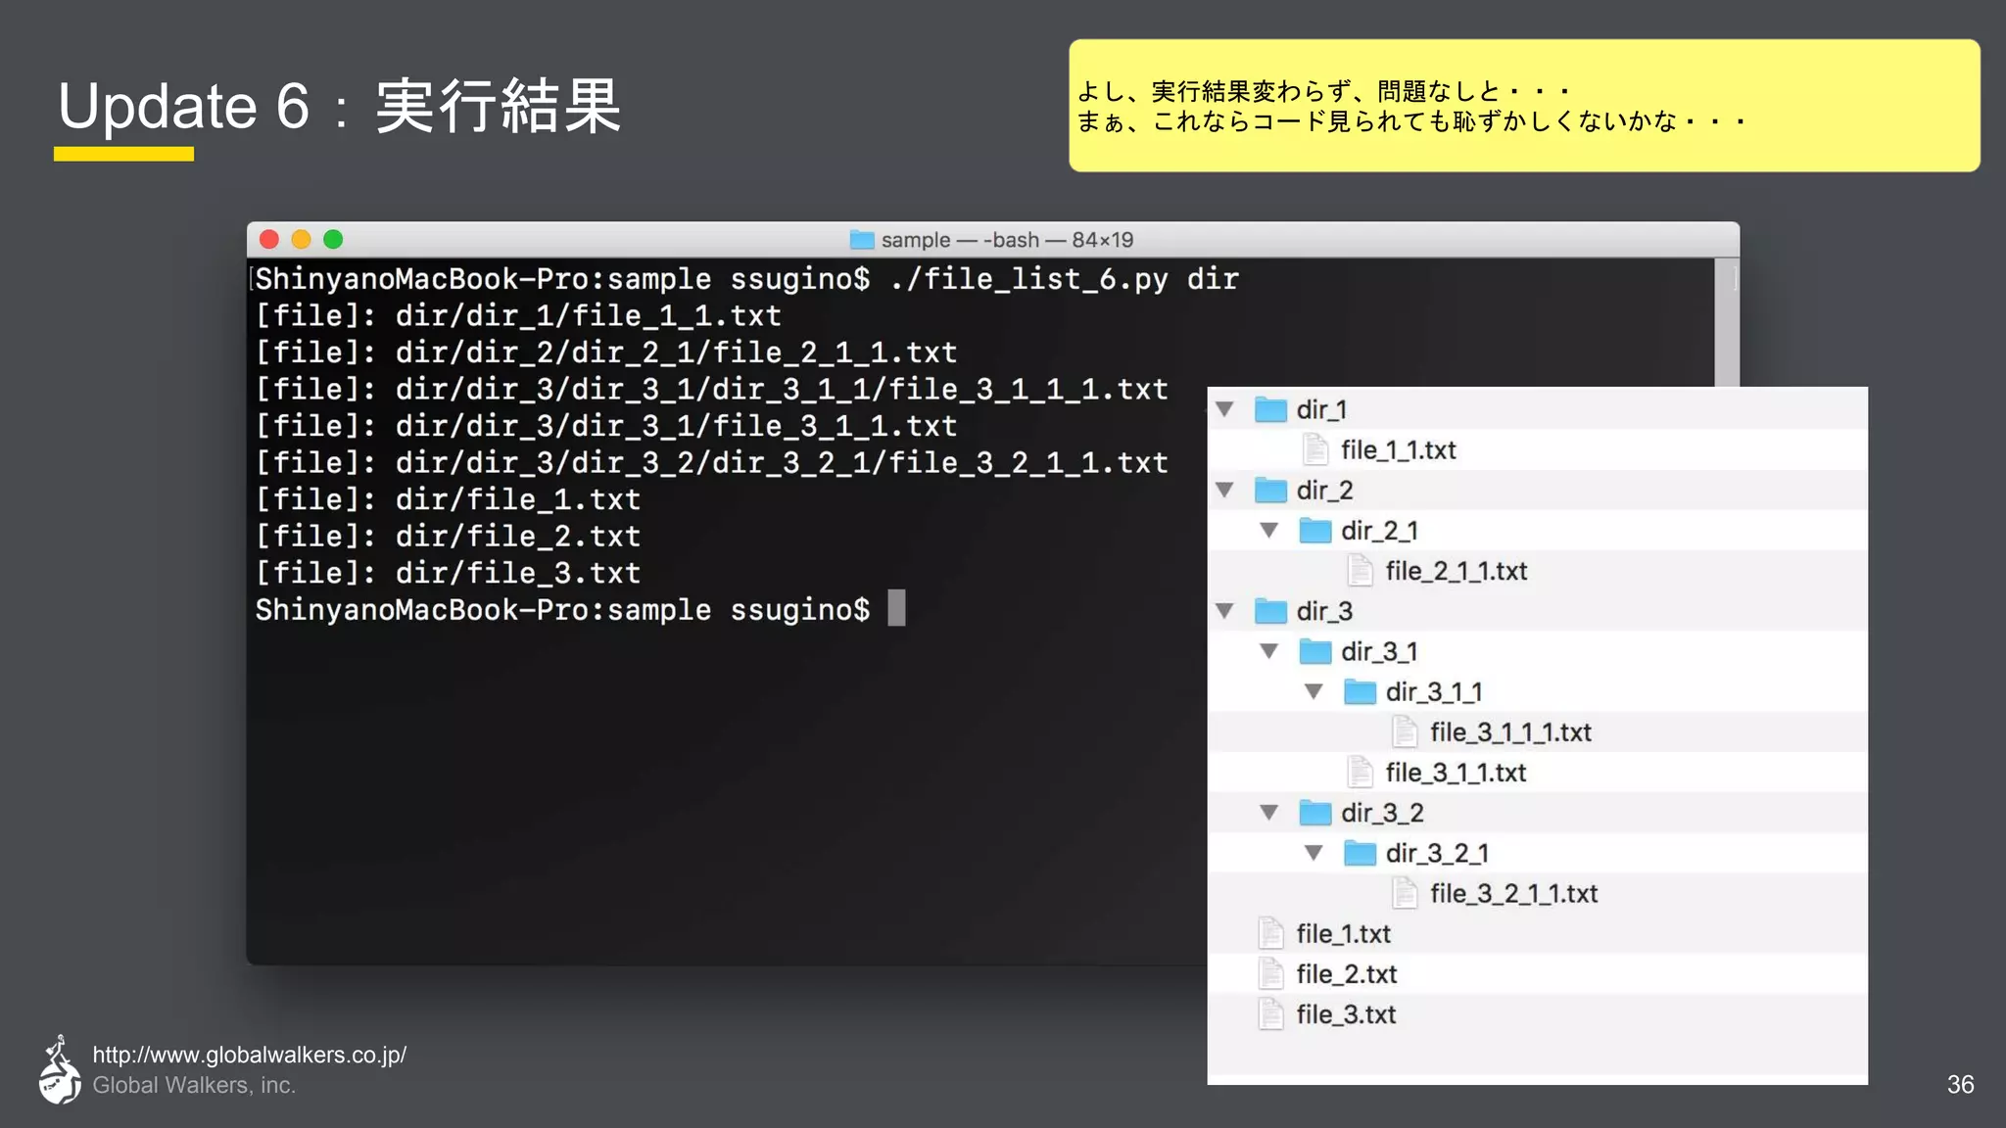The height and width of the screenshot is (1128, 2006).
Task: Select the file_3.txt tree row
Action: [x=1346, y=1015]
